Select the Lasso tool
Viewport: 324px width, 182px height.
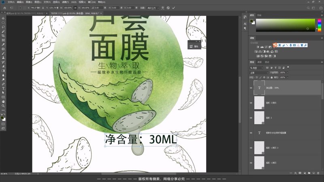3,27
